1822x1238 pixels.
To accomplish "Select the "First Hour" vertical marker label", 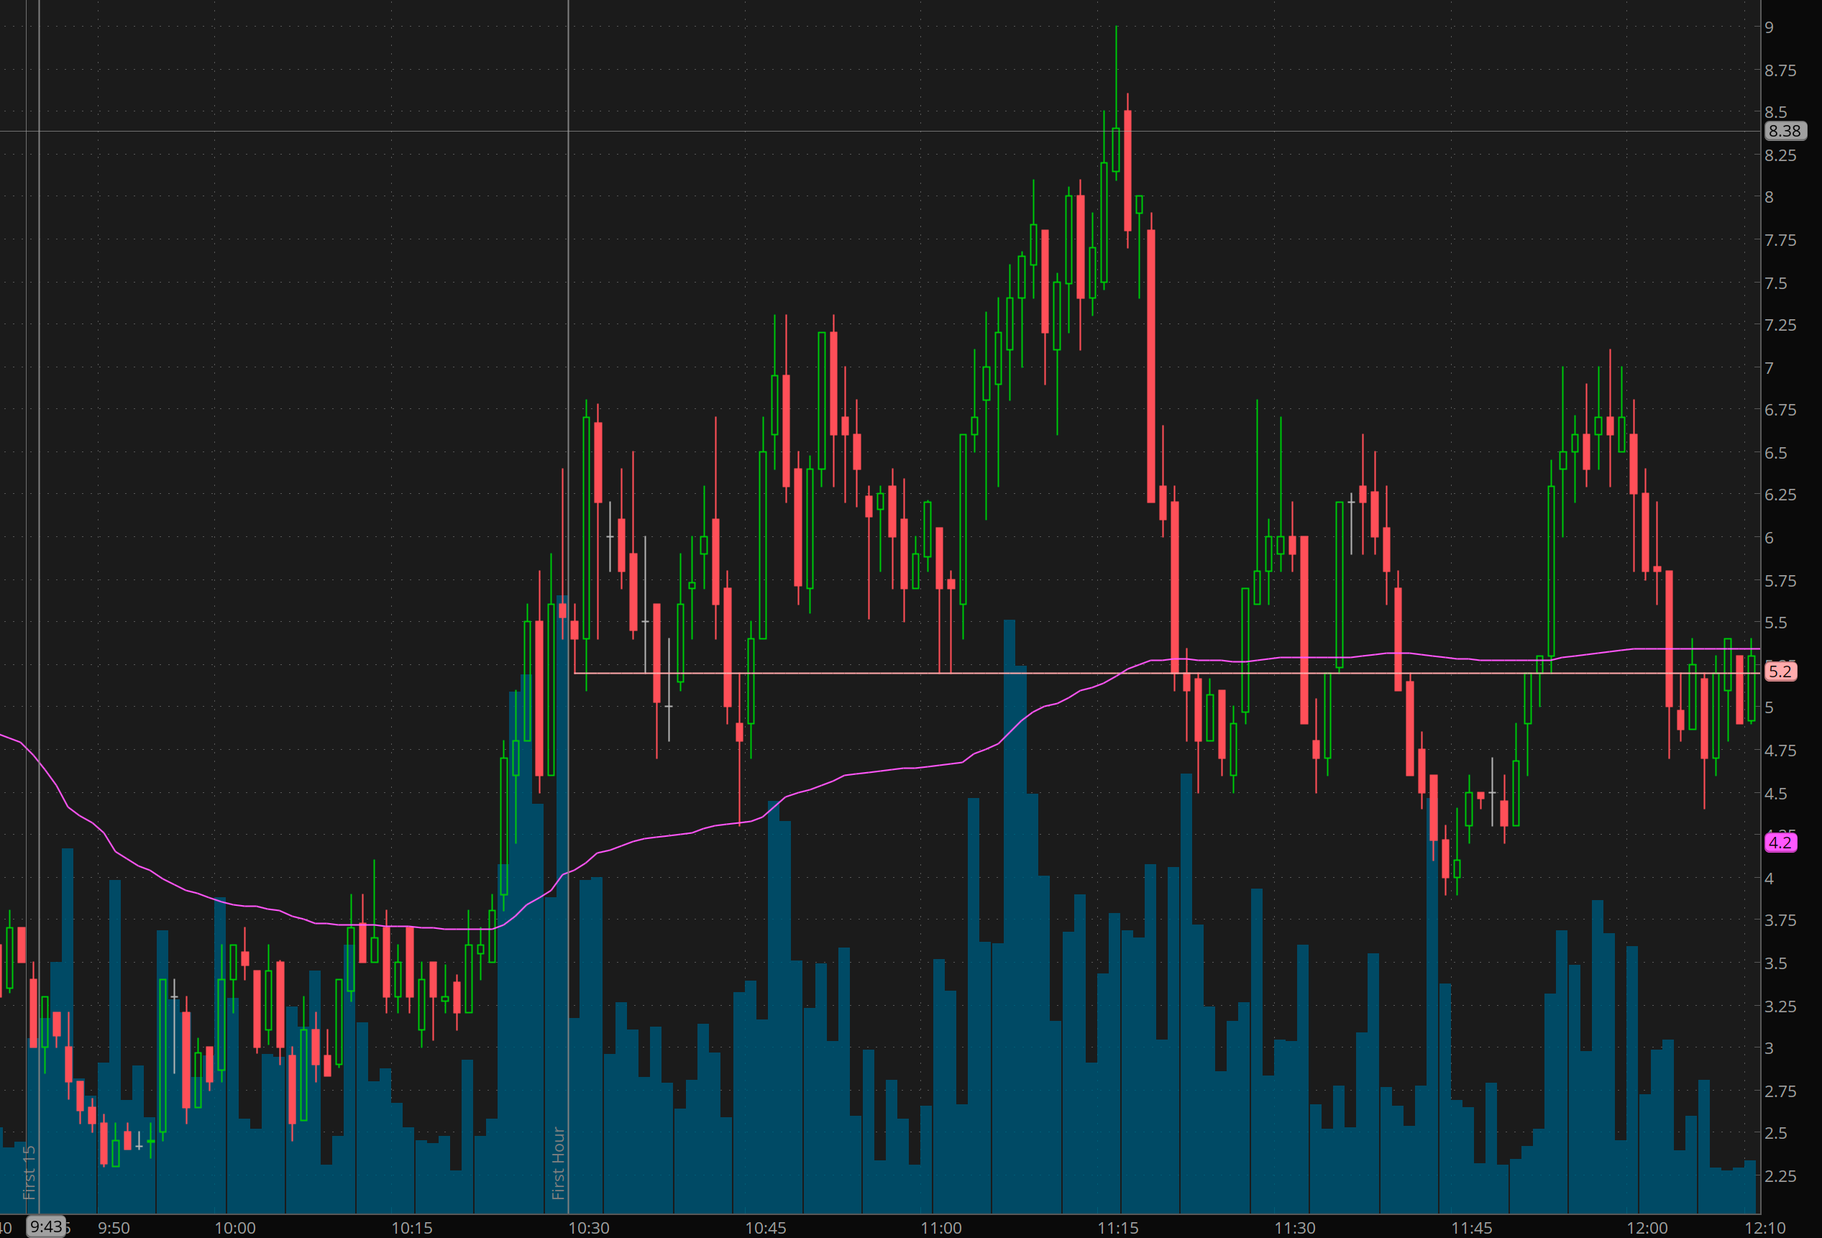I will click(558, 1163).
